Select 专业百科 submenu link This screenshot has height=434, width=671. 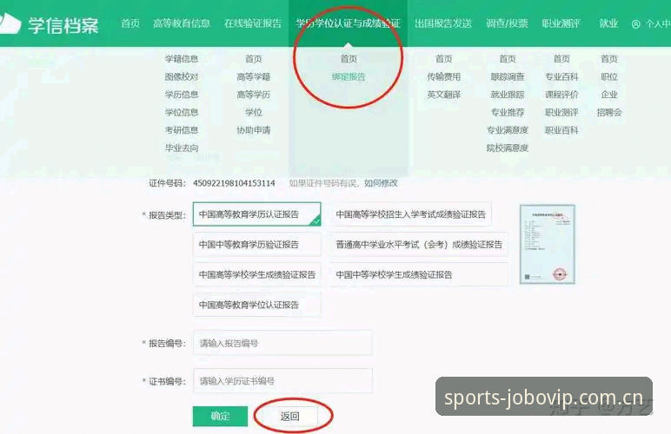[561, 77]
